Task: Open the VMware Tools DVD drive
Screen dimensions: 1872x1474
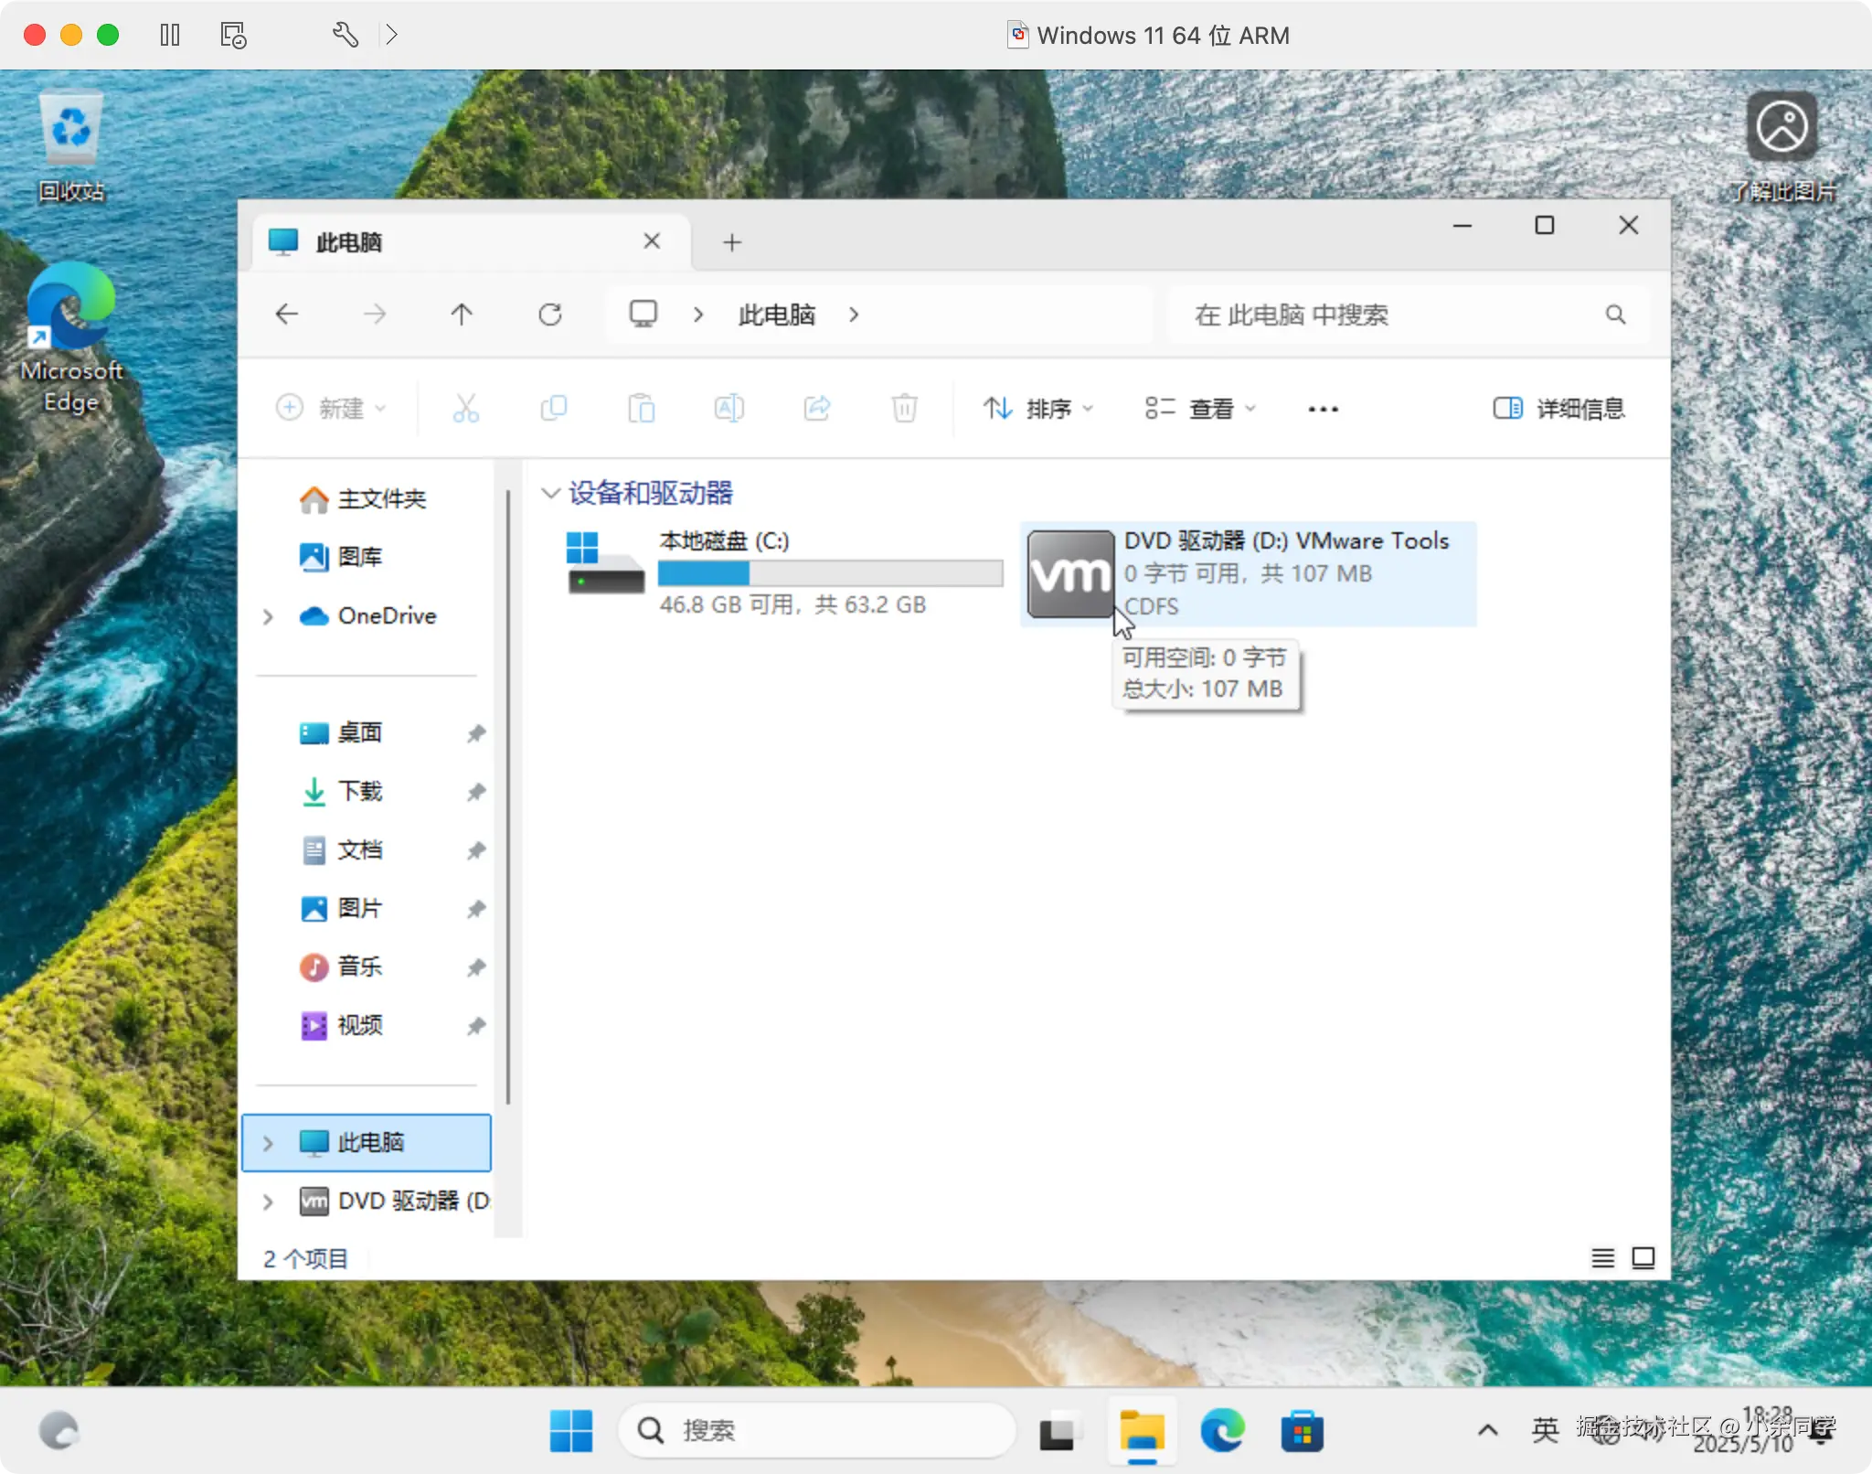Action: pos(1247,573)
